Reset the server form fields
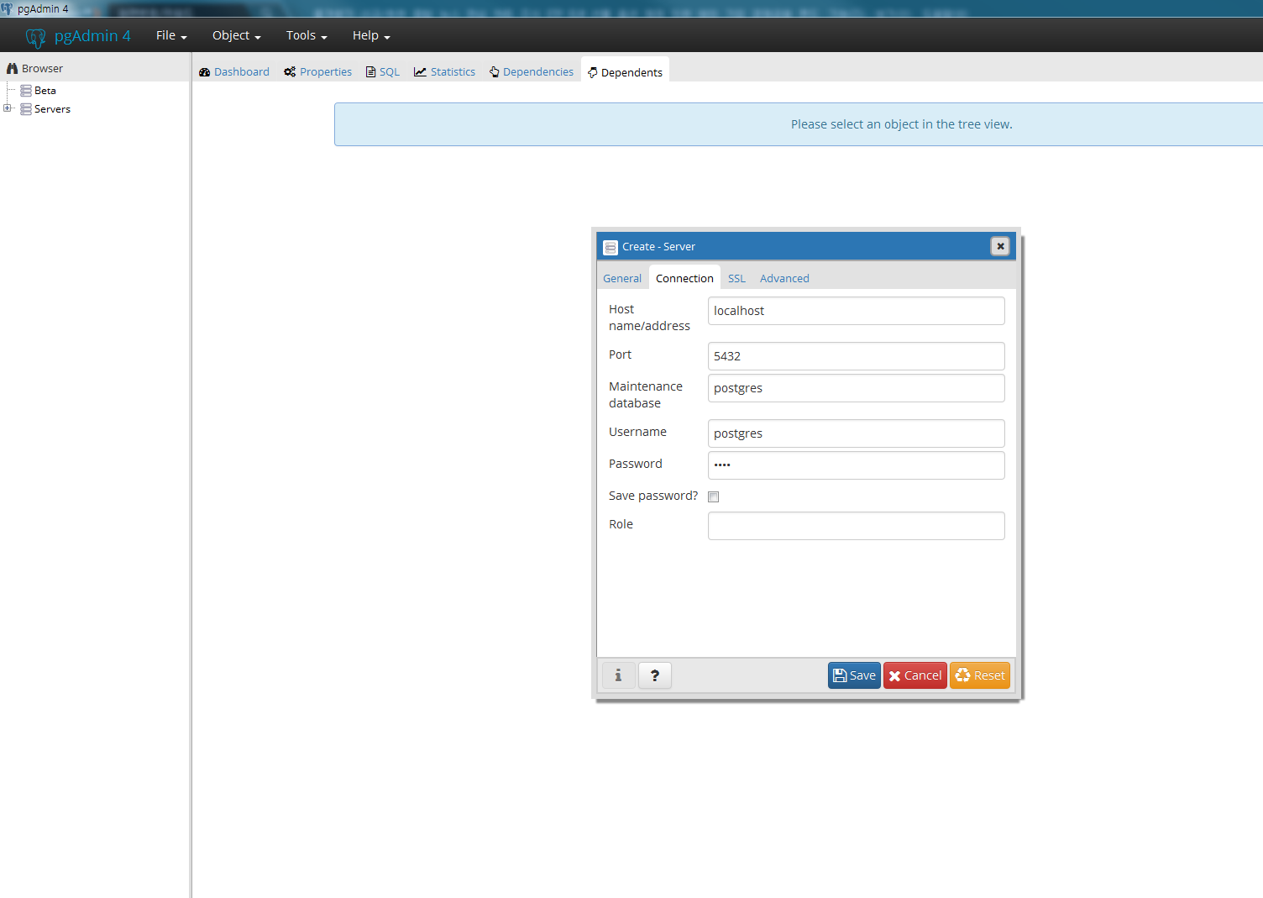This screenshot has height=898, width=1263. (979, 675)
